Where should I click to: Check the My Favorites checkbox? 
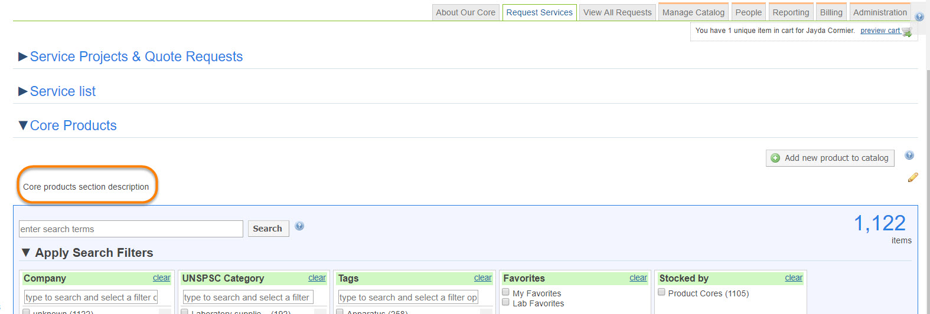pyautogui.click(x=505, y=292)
